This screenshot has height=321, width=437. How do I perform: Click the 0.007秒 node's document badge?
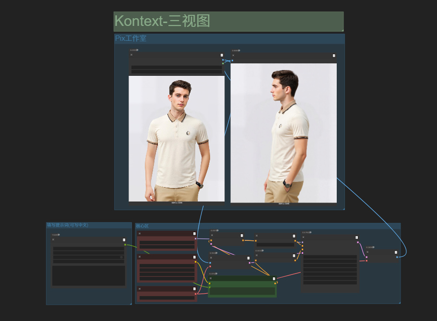click(x=242, y=236)
